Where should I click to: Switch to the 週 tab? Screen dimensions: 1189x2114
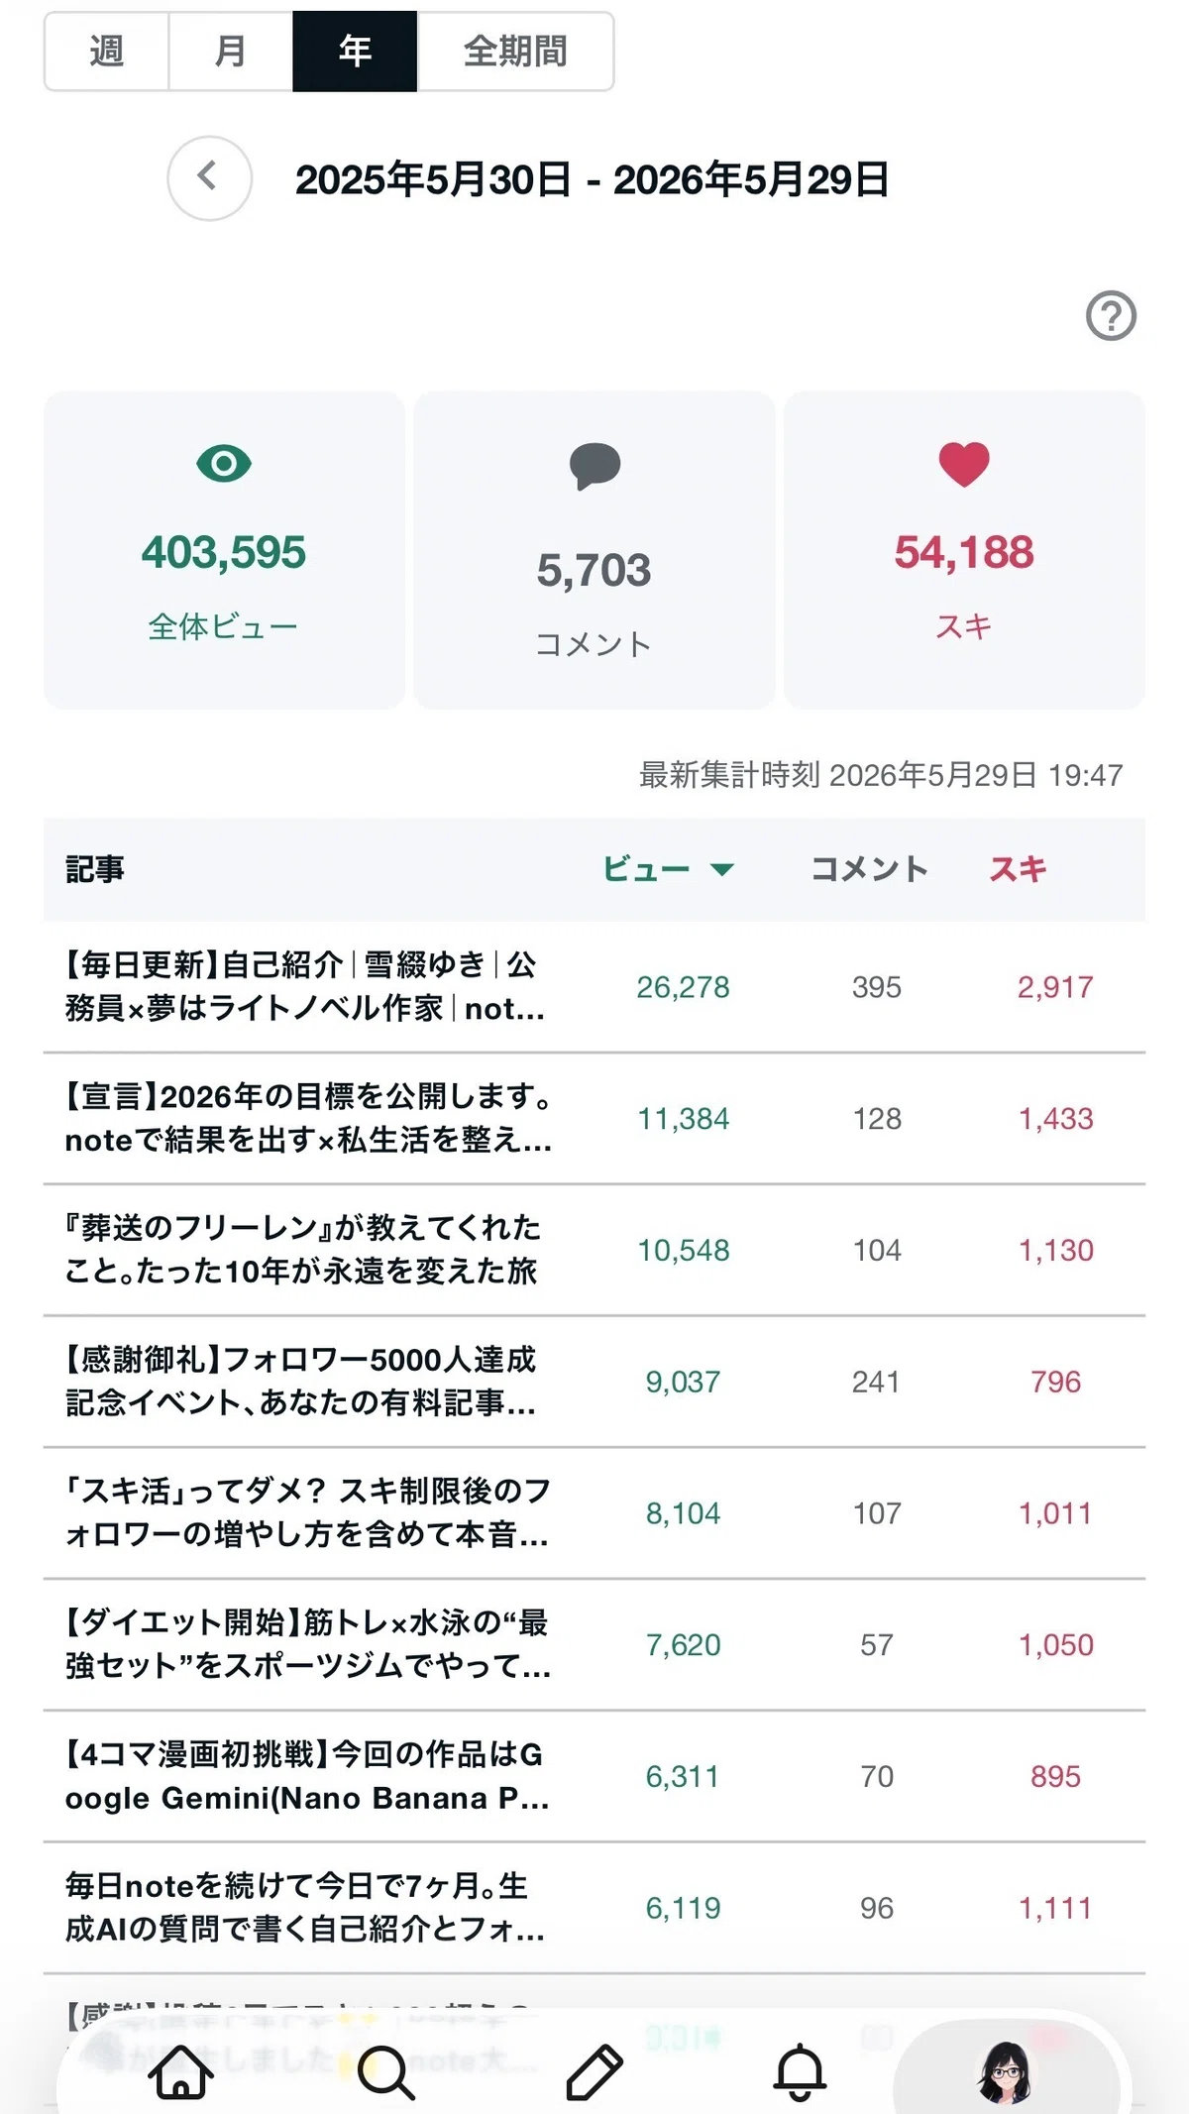[107, 52]
